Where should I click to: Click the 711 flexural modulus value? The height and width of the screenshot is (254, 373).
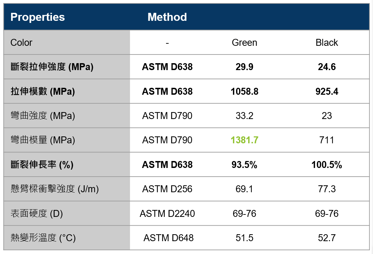327,140
